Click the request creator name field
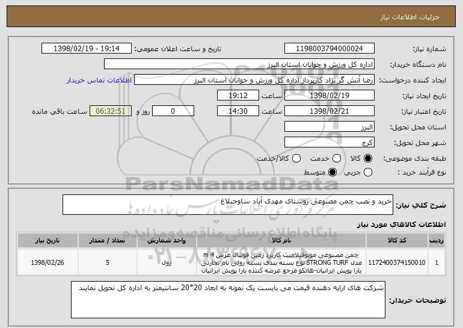This screenshot has width=463, height=328. click(x=254, y=80)
